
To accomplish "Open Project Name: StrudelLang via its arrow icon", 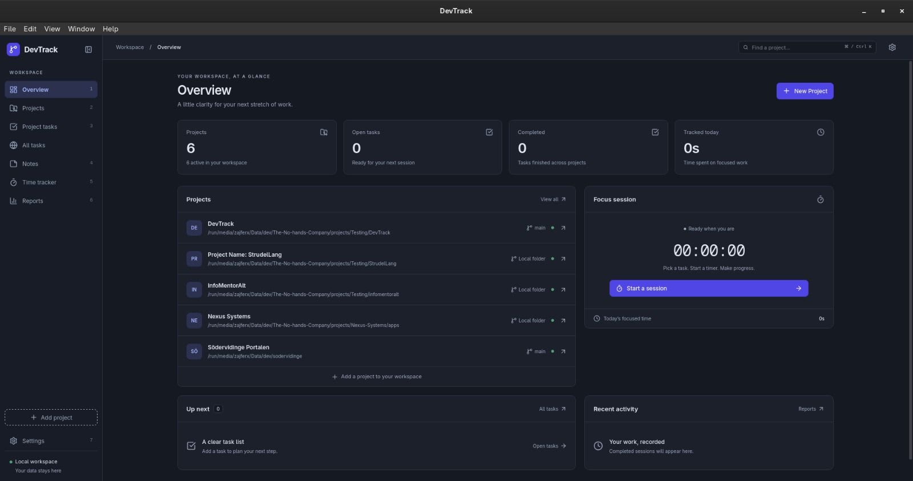I will (563, 259).
